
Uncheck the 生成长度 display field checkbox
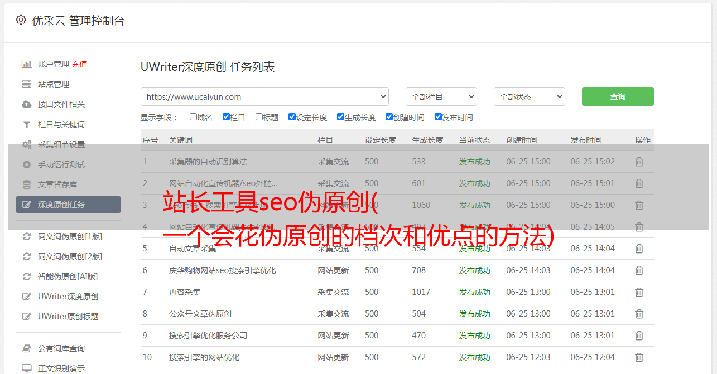pos(340,117)
